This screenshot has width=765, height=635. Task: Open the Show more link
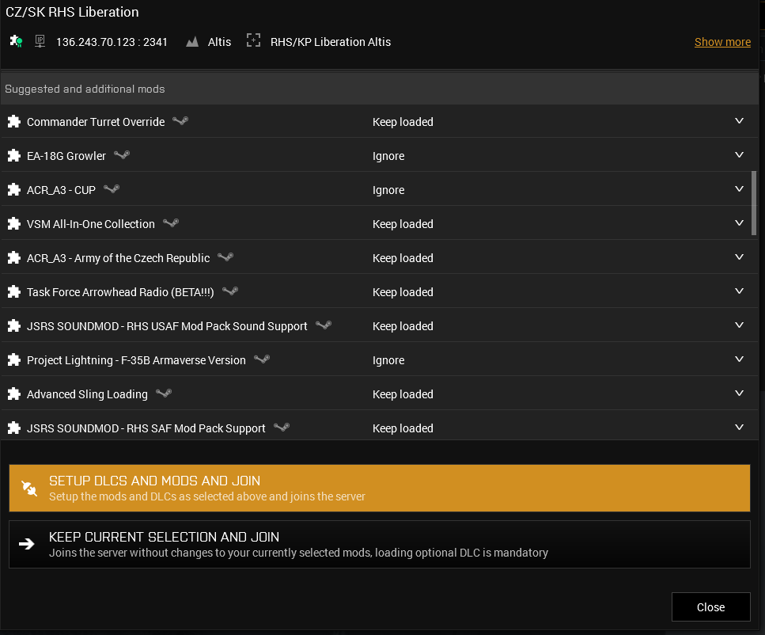pos(721,41)
